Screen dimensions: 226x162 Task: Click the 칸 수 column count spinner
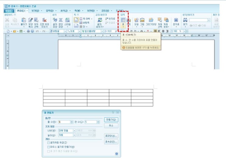click(x=98, y=122)
